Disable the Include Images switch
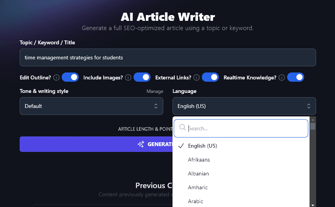This screenshot has height=207, width=335. tap(142, 77)
